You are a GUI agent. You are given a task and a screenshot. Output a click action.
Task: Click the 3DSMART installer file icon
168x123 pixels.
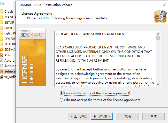[2, 49]
